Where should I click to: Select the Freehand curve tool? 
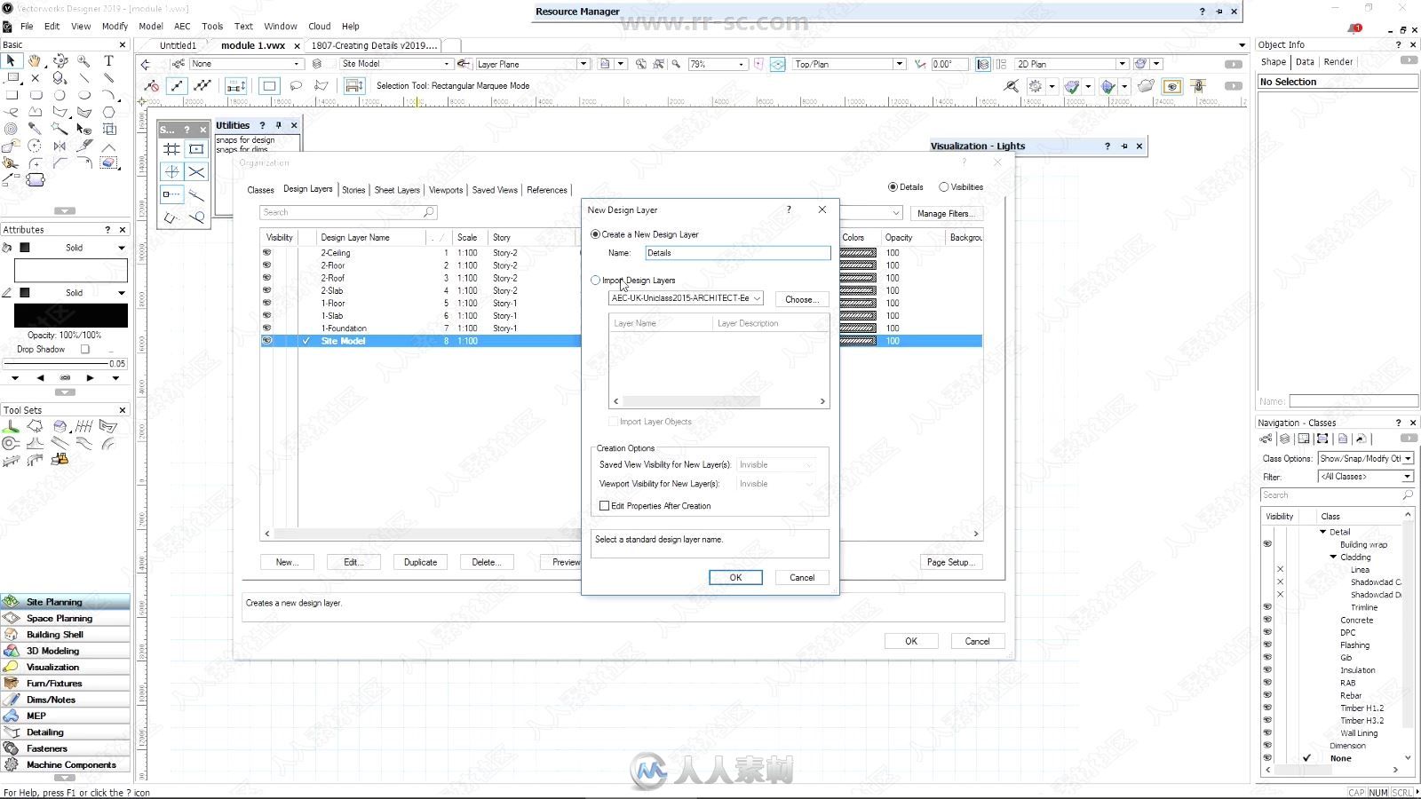[x=12, y=112]
